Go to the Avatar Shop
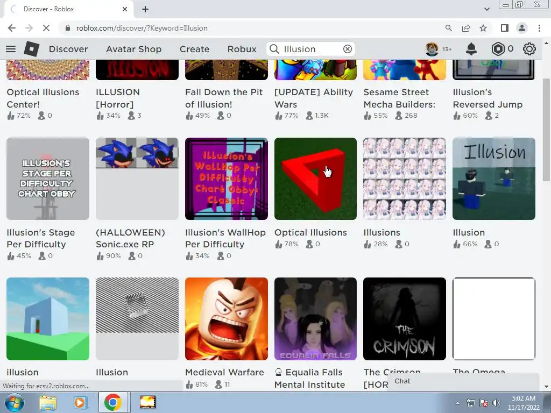Image resolution: width=551 pixels, height=413 pixels. click(x=134, y=49)
